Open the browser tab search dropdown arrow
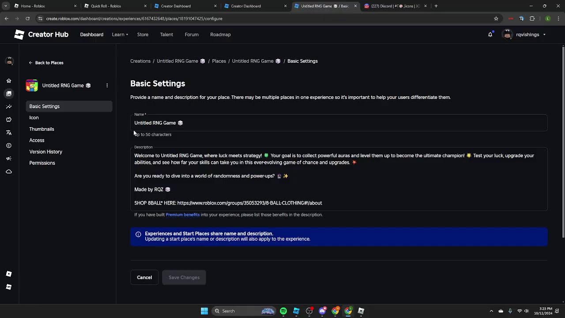 click(x=5, y=6)
